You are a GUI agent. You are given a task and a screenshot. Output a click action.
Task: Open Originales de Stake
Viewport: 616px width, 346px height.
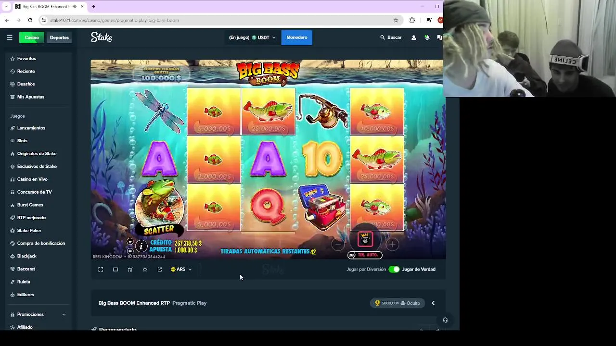click(x=36, y=154)
